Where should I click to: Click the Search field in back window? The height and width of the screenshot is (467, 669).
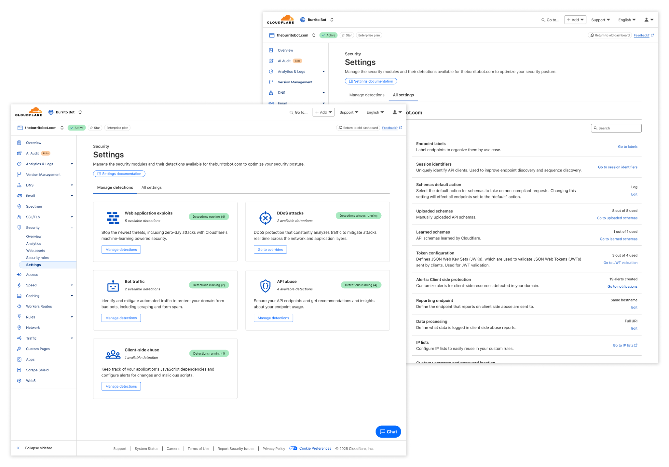click(616, 128)
